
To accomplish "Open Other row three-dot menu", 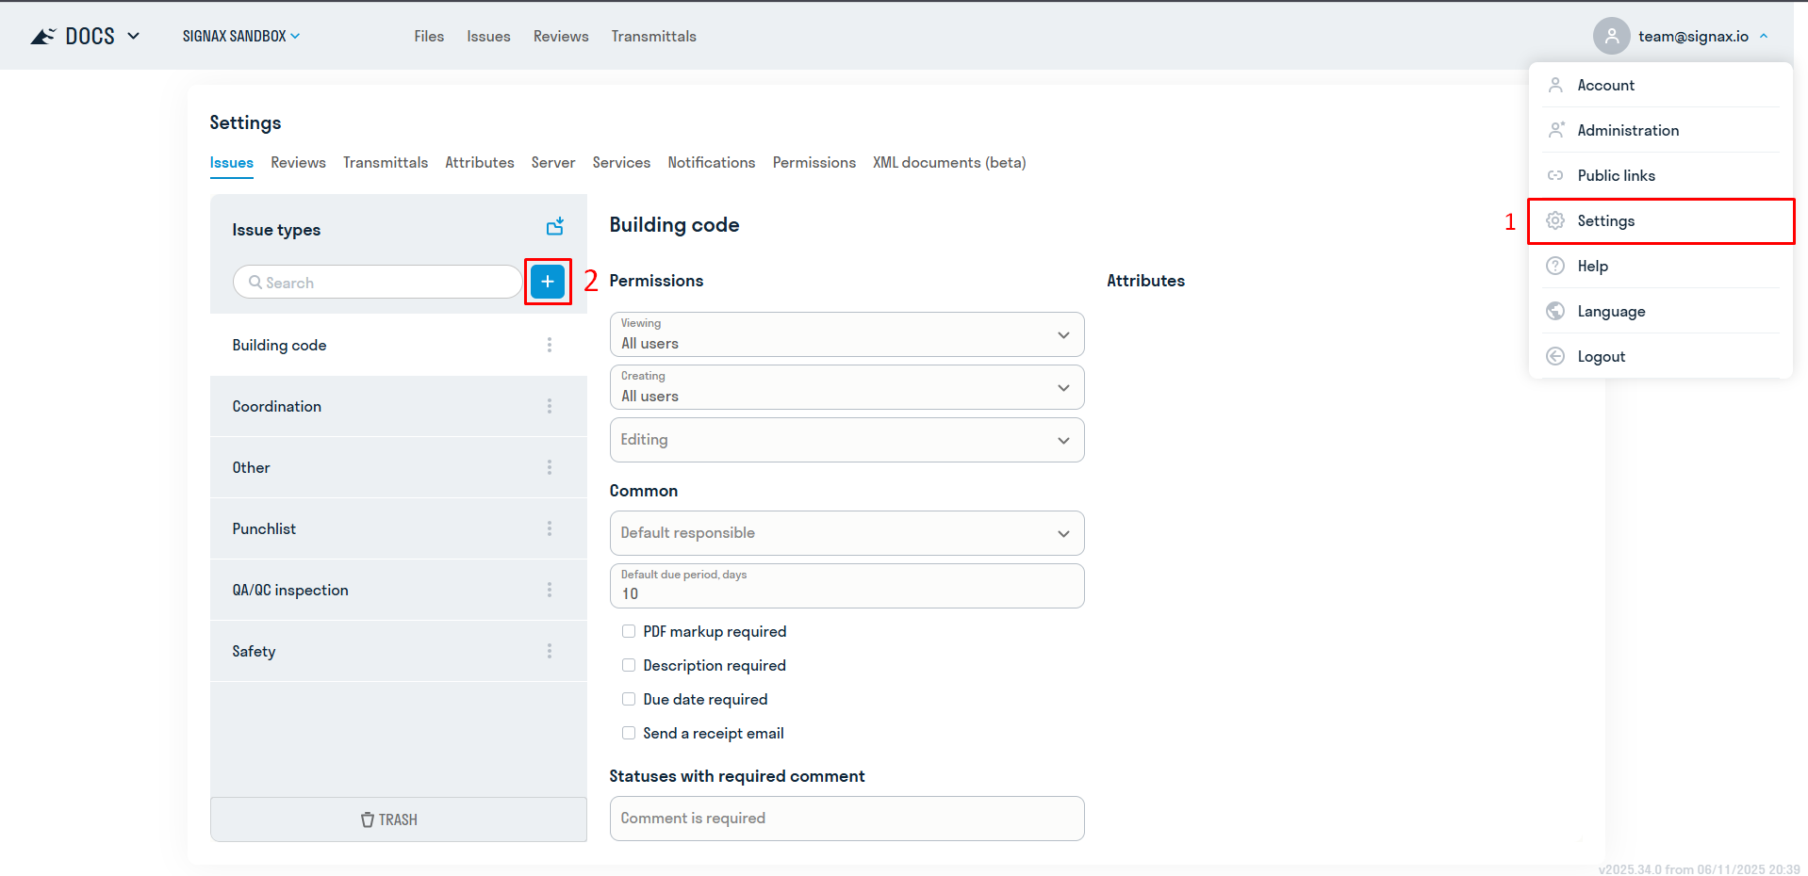I will [550, 467].
